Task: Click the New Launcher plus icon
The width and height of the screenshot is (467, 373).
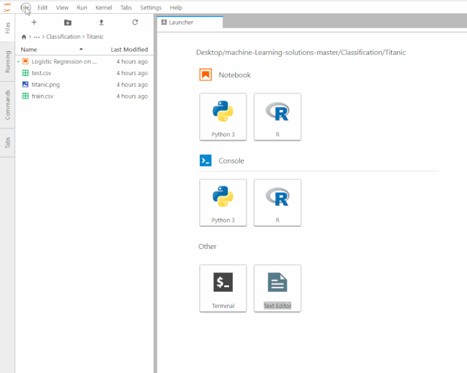Action: point(34,23)
